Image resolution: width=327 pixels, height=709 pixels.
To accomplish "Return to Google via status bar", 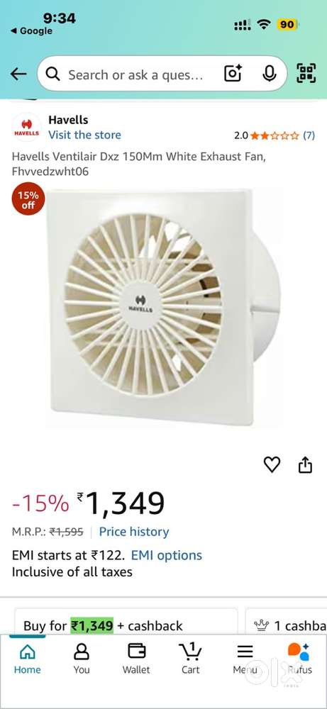I will tap(31, 30).
